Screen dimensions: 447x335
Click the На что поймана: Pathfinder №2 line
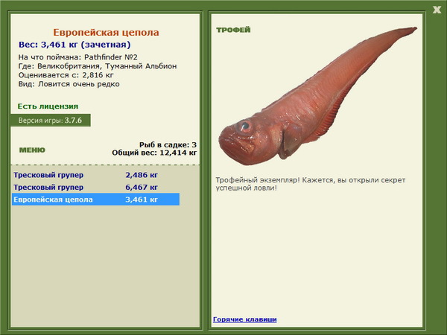click(77, 57)
